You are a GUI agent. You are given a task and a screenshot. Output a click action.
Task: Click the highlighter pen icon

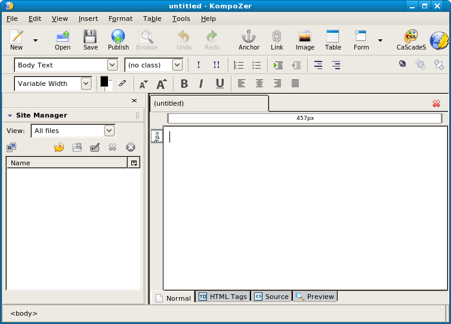pyautogui.click(x=122, y=84)
